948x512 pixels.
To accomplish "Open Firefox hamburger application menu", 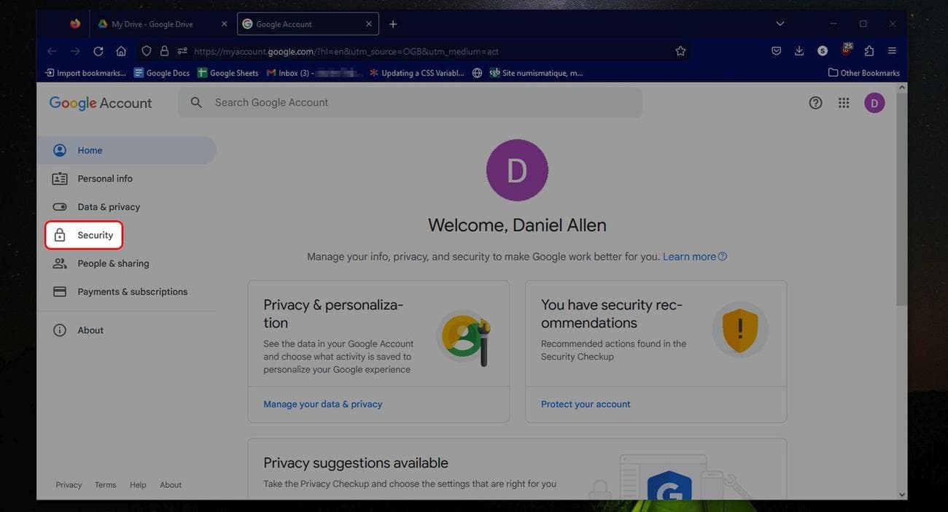I will pyautogui.click(x=892, y=51).
